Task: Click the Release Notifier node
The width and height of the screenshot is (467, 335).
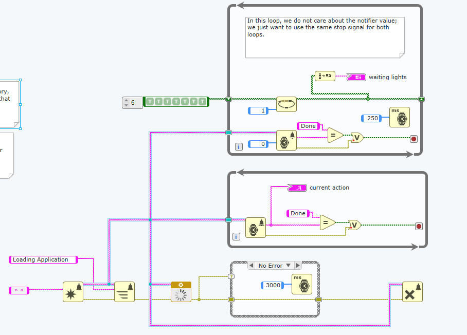Action: [412, 292]
